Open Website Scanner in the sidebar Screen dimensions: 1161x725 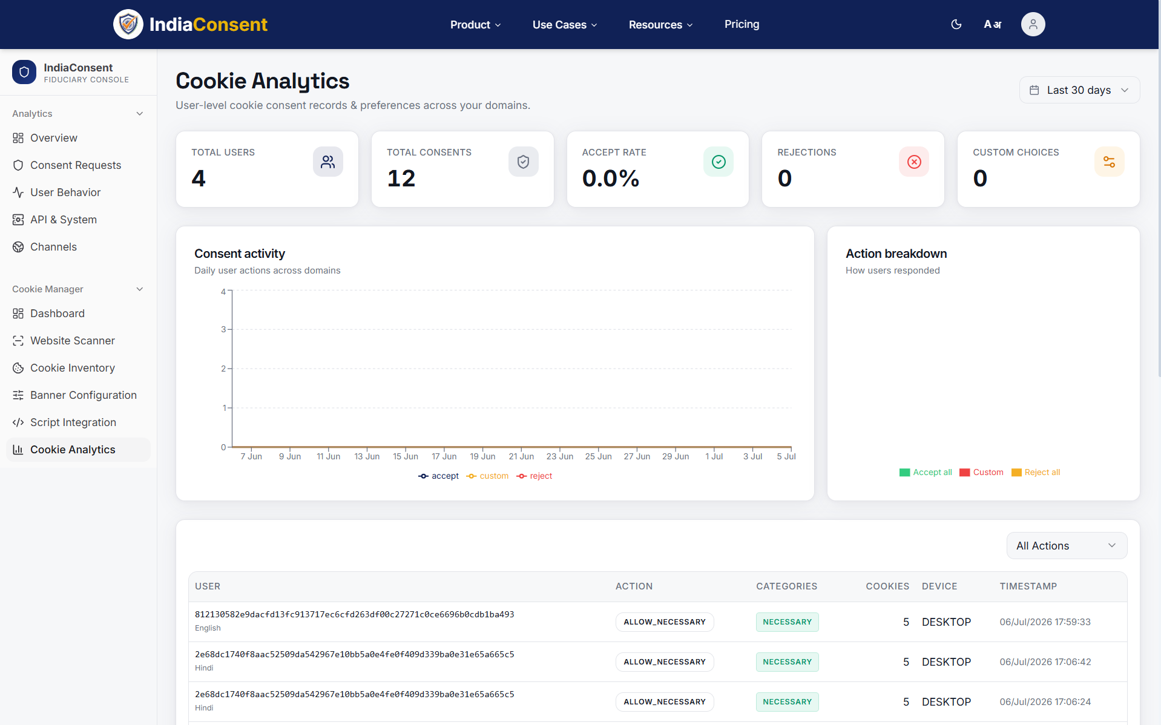pyautogui.click(x=78, y=341)
